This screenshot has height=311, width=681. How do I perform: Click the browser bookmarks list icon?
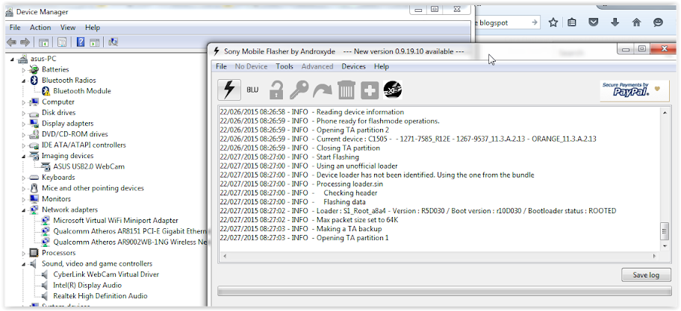tap(573, 22)
